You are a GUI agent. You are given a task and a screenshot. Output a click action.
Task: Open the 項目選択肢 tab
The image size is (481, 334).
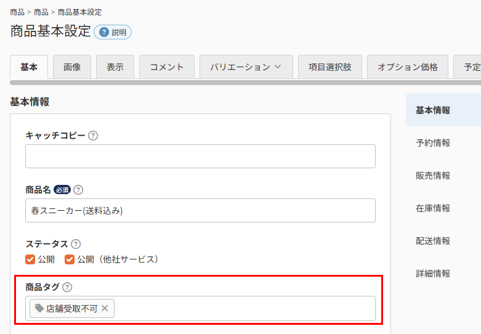click(x=330, y=67)
